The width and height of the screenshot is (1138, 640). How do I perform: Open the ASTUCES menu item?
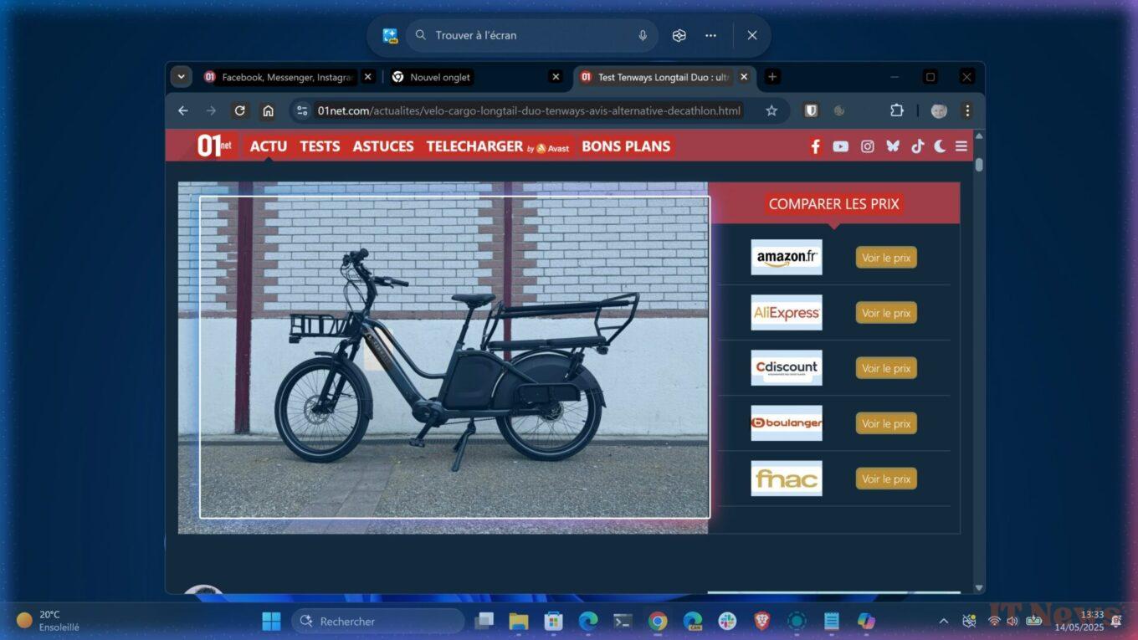383,146
